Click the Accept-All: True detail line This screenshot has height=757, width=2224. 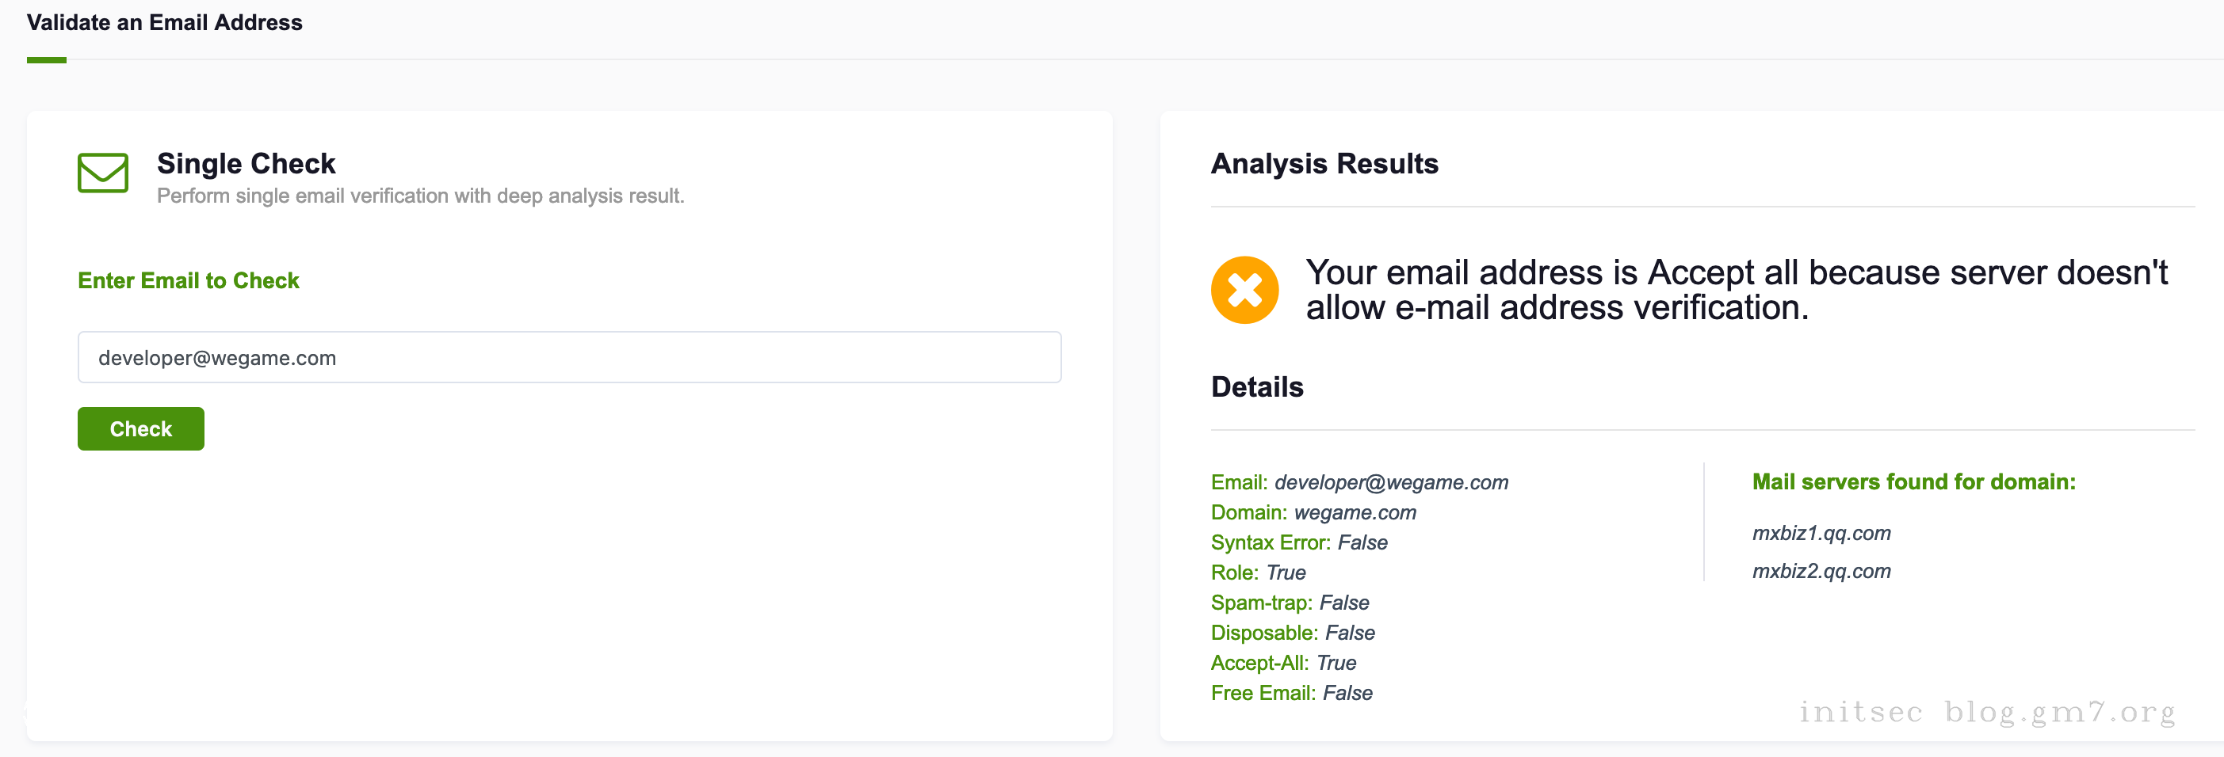(1282, 663)
